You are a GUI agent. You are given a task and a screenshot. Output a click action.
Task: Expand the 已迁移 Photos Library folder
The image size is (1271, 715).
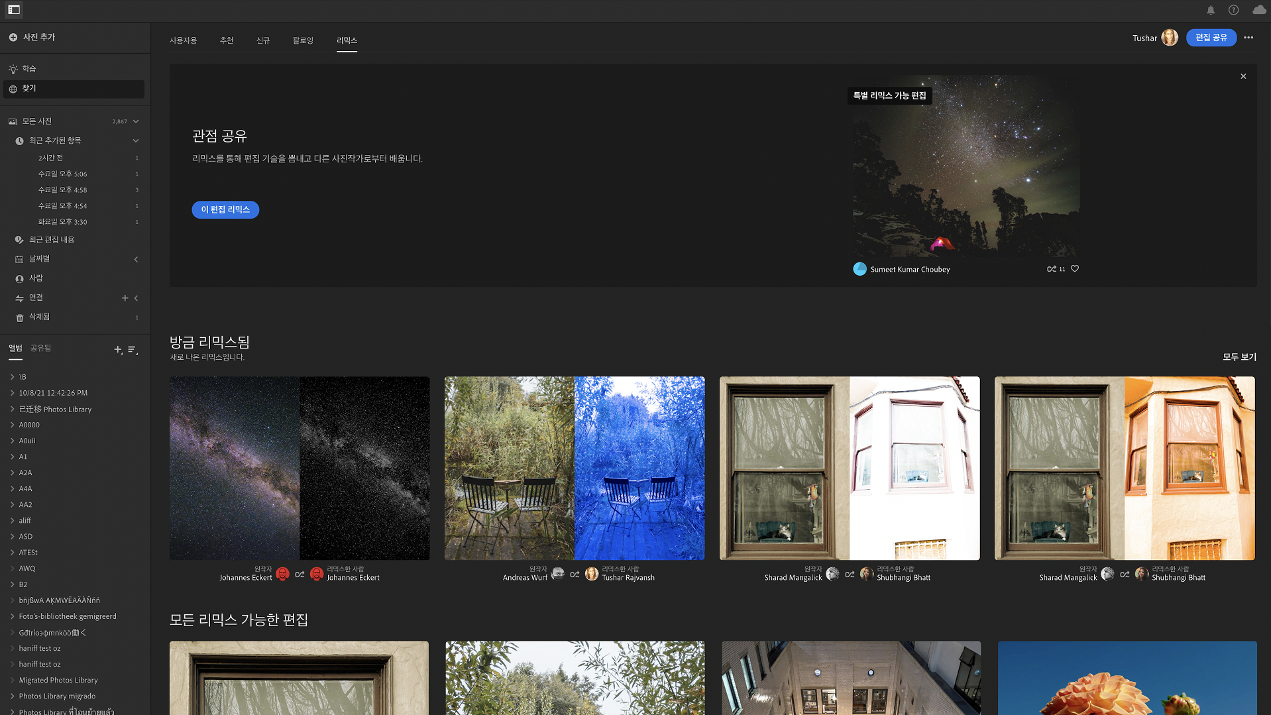tap(13, 409)
